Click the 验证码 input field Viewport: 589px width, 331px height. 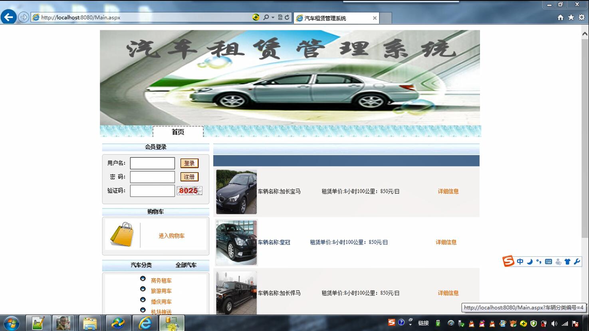(x=153, y=191)
